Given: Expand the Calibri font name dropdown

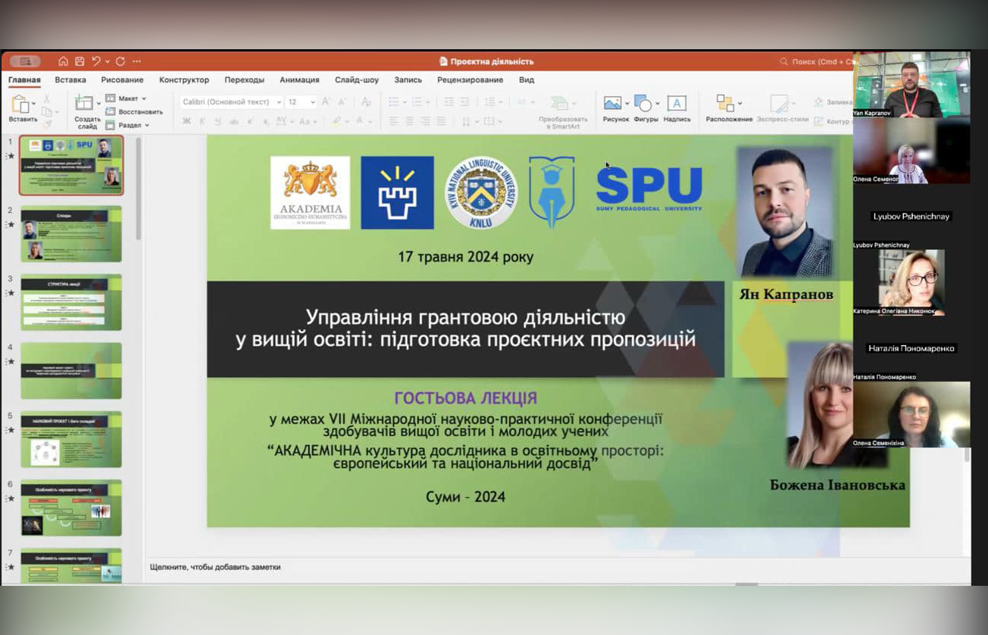Looking at the screenshot, I should coord(278,102).
